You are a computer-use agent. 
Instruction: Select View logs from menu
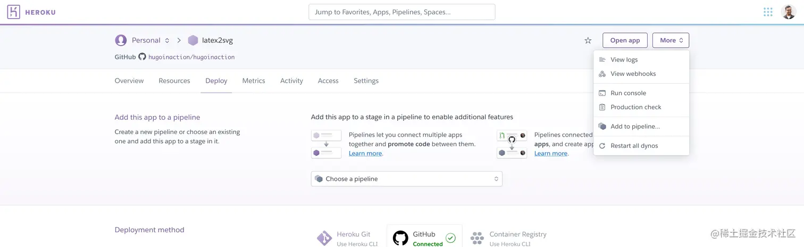(624, 60)
